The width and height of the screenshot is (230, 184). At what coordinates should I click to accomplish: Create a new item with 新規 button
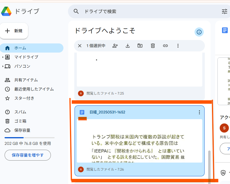pyautogui.click(x=14, y=31)
